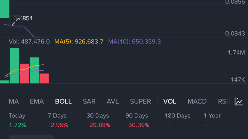Disable the BOLL indicator

[63, 102]
